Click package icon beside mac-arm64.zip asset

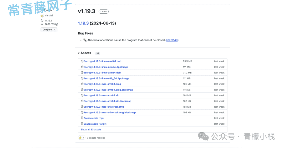[x=82, y=96]
